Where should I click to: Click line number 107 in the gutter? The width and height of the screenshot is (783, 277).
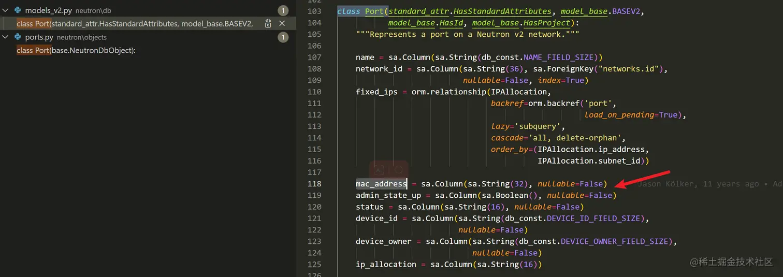coord(314,57)
